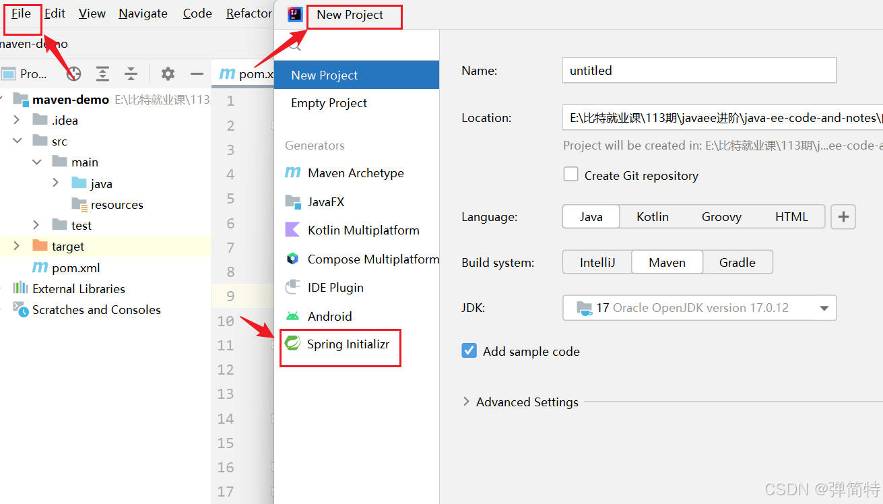Select HTML language option
Screen dimensions: 883x504
(x=791, y=216)
